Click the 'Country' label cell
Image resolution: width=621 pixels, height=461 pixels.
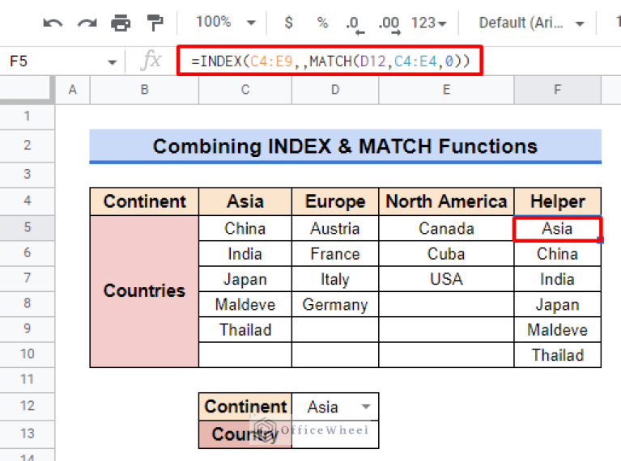tap(245, 434)
